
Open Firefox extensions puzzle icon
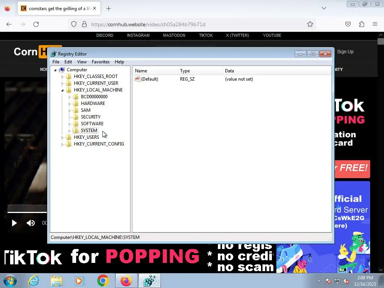pos(361,24)
